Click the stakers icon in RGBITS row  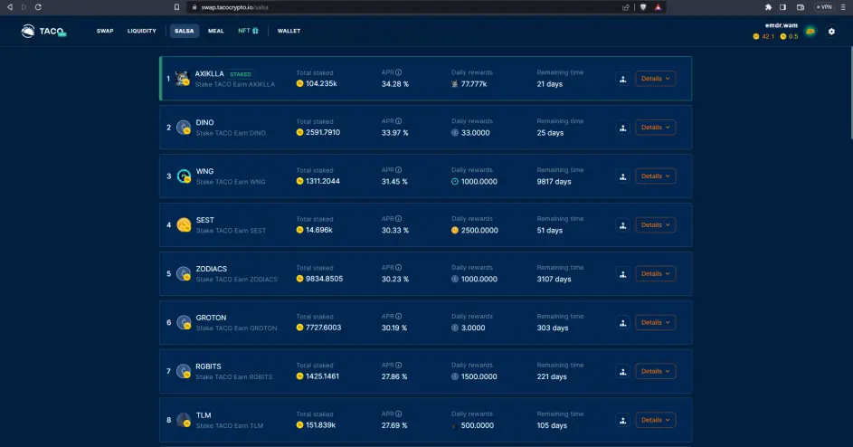[x=623, y=372]
